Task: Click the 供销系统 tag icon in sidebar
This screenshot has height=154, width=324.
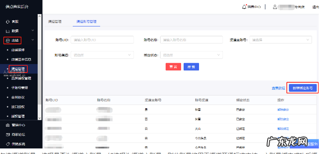Action: pos(8,144)
